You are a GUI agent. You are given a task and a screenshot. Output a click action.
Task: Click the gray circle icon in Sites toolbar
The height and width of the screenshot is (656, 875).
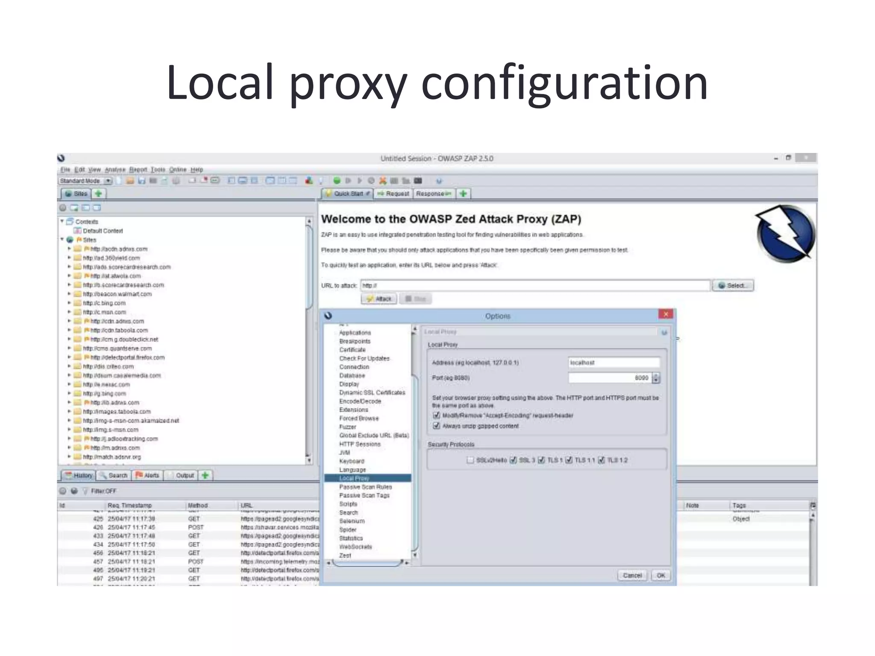pos(63,208)
